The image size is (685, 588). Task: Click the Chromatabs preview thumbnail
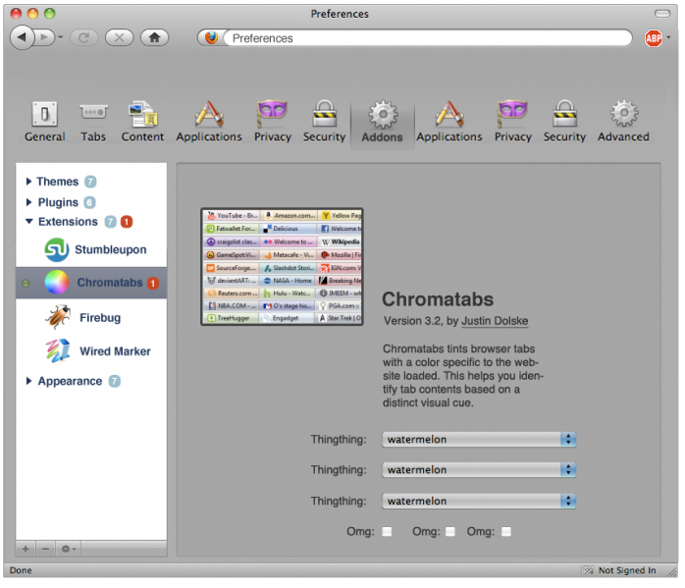(282, 266)
